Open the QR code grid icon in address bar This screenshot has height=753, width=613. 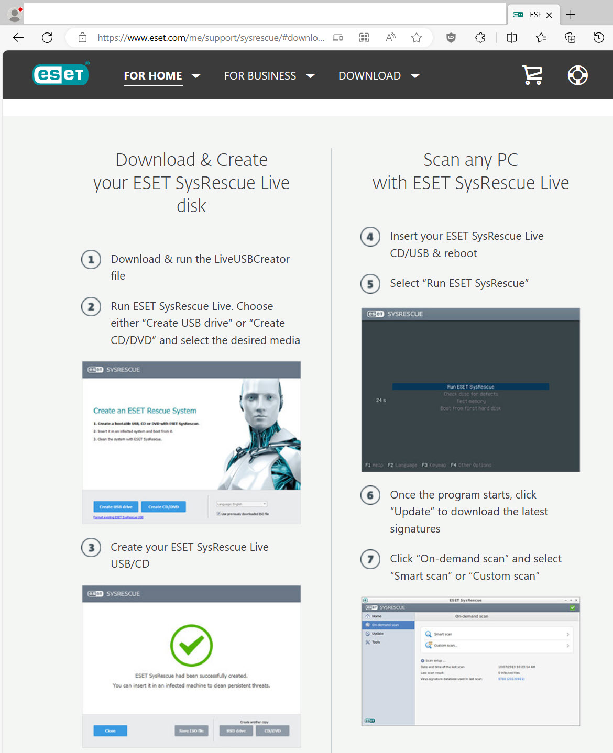point(364,38)
